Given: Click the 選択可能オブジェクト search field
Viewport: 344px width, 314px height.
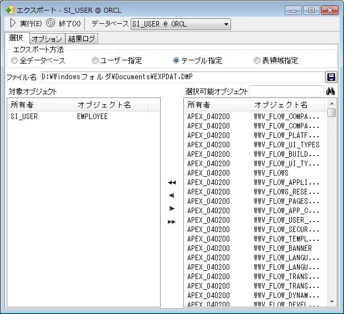Looking at the screenshot, I should click(x=286, y=91).
